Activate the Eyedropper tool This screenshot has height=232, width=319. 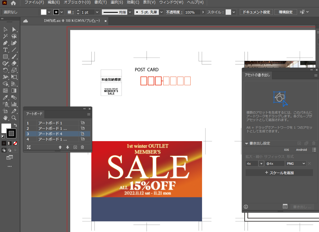click(5, 98)
